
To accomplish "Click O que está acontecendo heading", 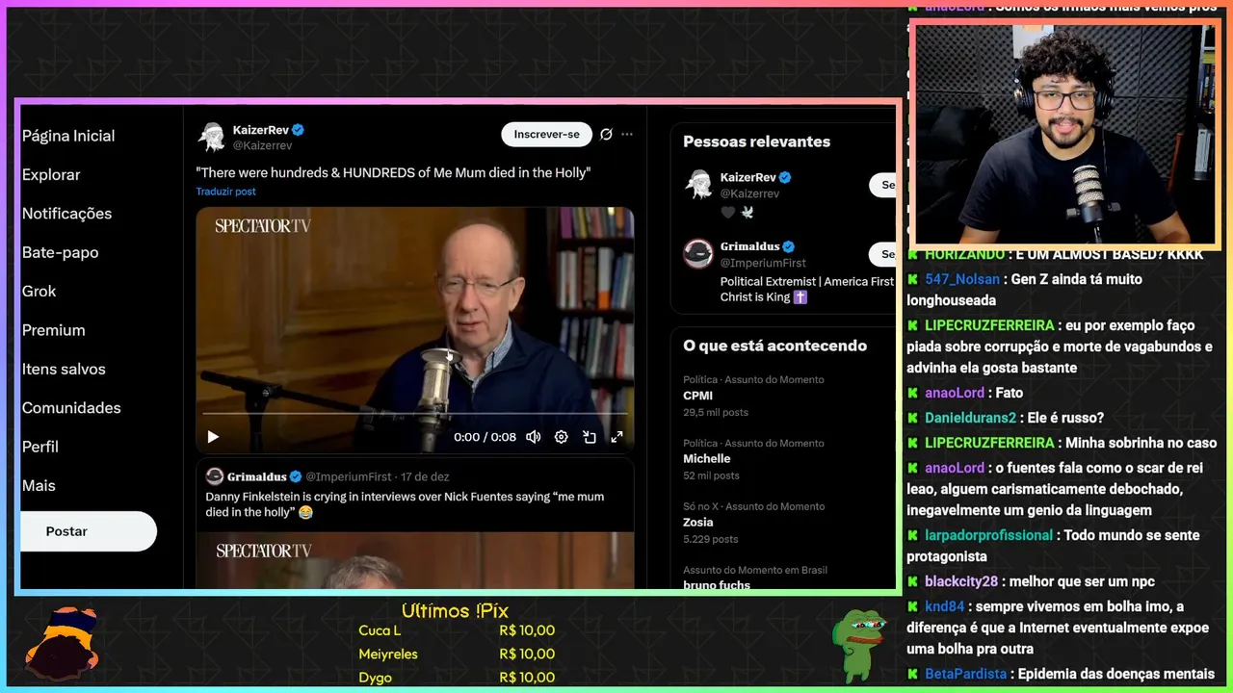I will [774, 346].
